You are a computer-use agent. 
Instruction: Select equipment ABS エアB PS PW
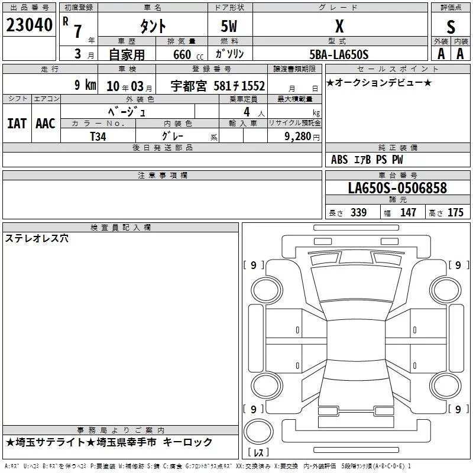(367, 160)
